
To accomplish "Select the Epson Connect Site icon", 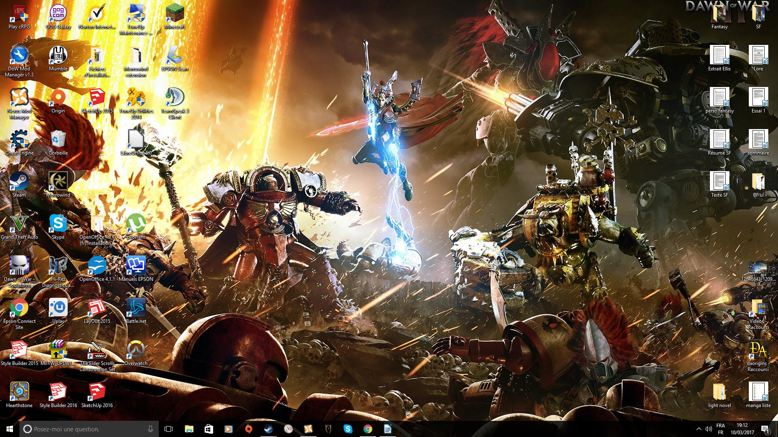I will coord(19,314).
